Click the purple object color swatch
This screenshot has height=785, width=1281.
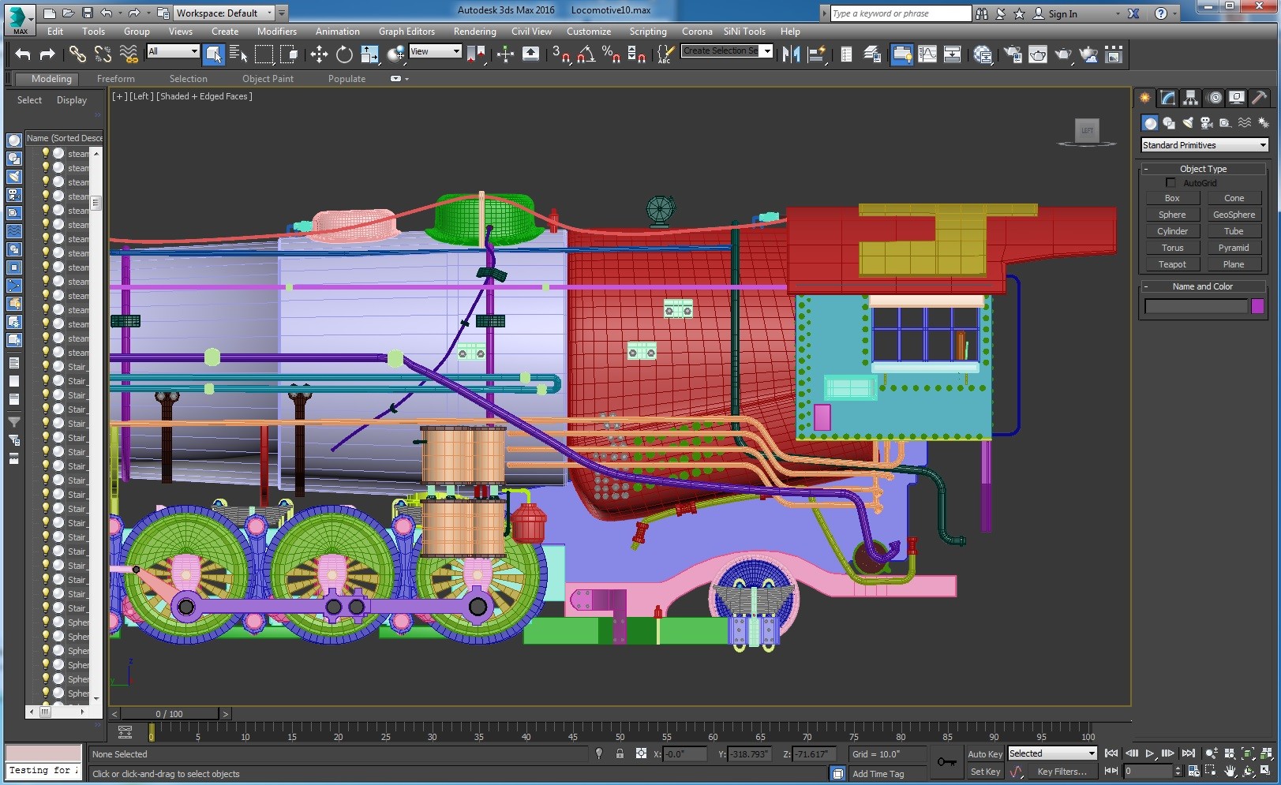pyautogui.click(x=1257, y=306)
